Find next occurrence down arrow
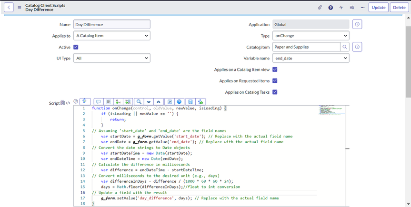 coord(149,102)
